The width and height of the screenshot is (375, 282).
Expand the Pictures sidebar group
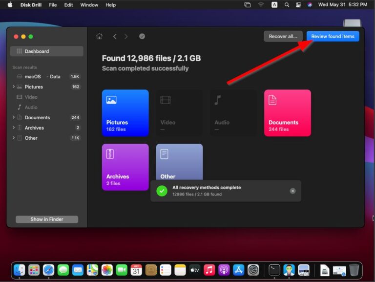tap(14, 87)
